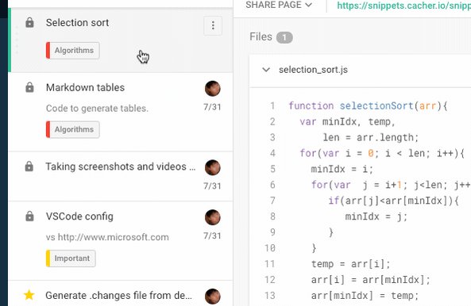Open the Taking screenshots and videos snippet

coord(120,166)
